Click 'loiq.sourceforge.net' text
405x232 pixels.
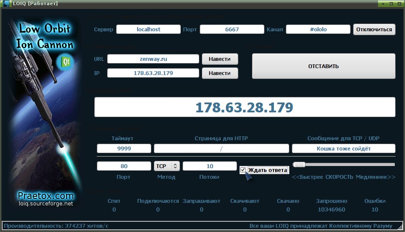[x=46, y=204]
